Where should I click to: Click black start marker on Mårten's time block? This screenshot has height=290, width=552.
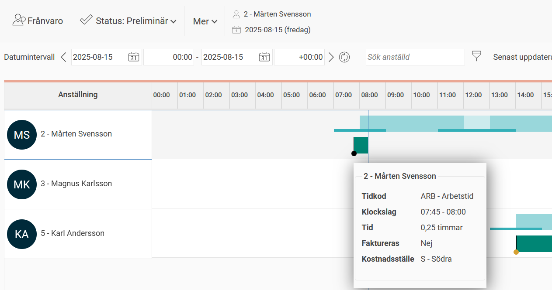[x=354, y=154]
